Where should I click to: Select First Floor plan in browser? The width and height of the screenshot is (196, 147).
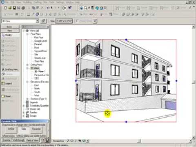click(39, 38)
